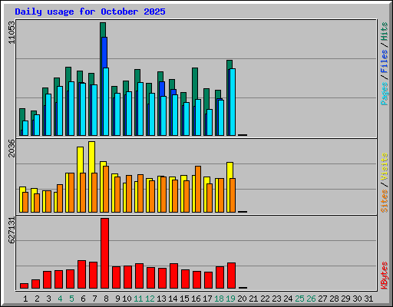Screen dimensions: 393x307
Task: Click day label 23 on the x-axis
Action: tap(276, 299)
